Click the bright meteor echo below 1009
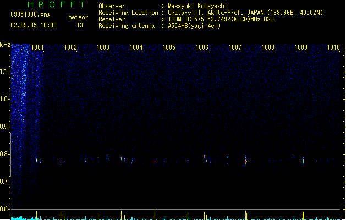 point(303,161)
